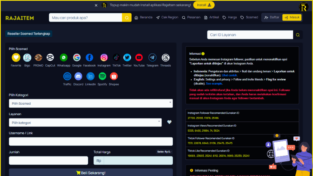Expand the Layanan dropdown
Image resolution: width=313 pixels, height=176 pixels.
[x=86, y=122]
